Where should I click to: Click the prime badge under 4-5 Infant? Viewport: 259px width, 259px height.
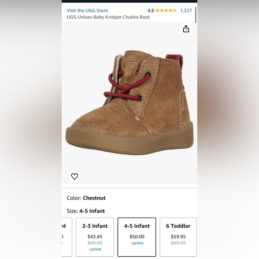click(x=137, y=243)
